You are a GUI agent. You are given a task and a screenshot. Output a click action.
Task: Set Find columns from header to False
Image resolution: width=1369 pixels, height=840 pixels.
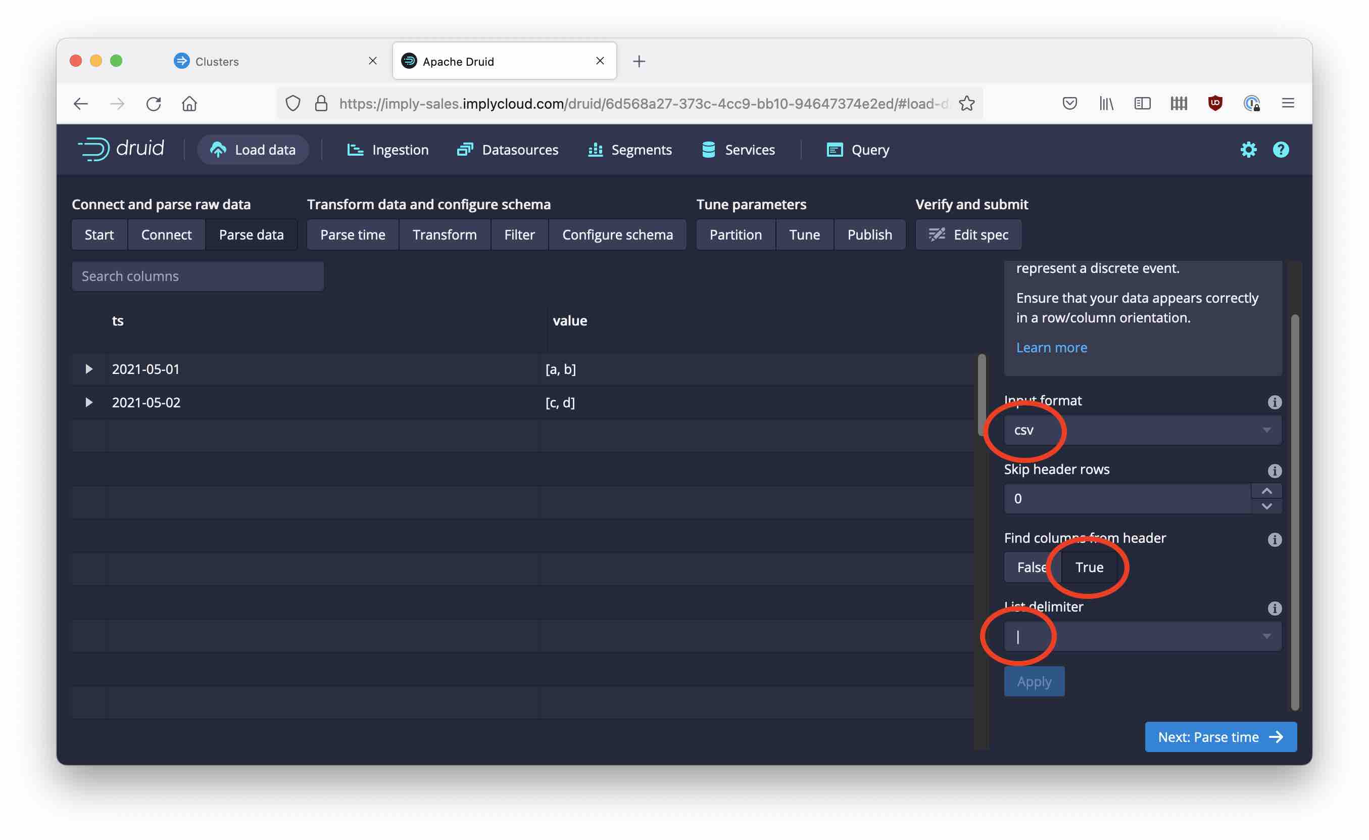point(1031,567)
